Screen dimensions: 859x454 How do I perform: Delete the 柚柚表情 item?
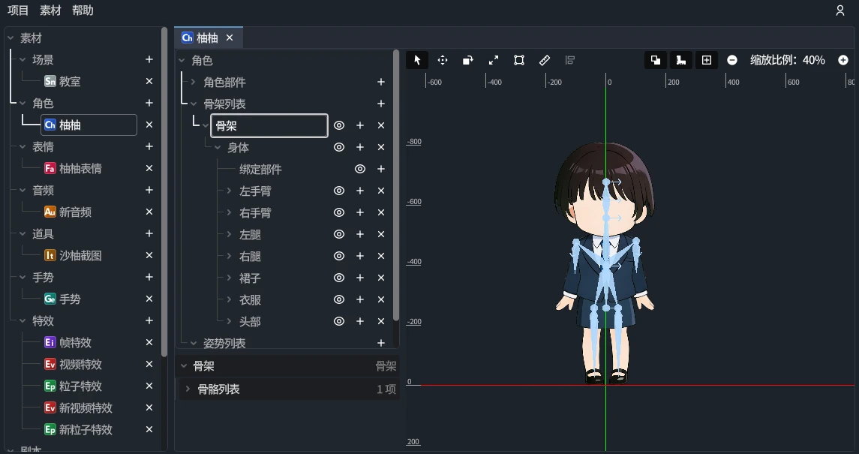149,168
